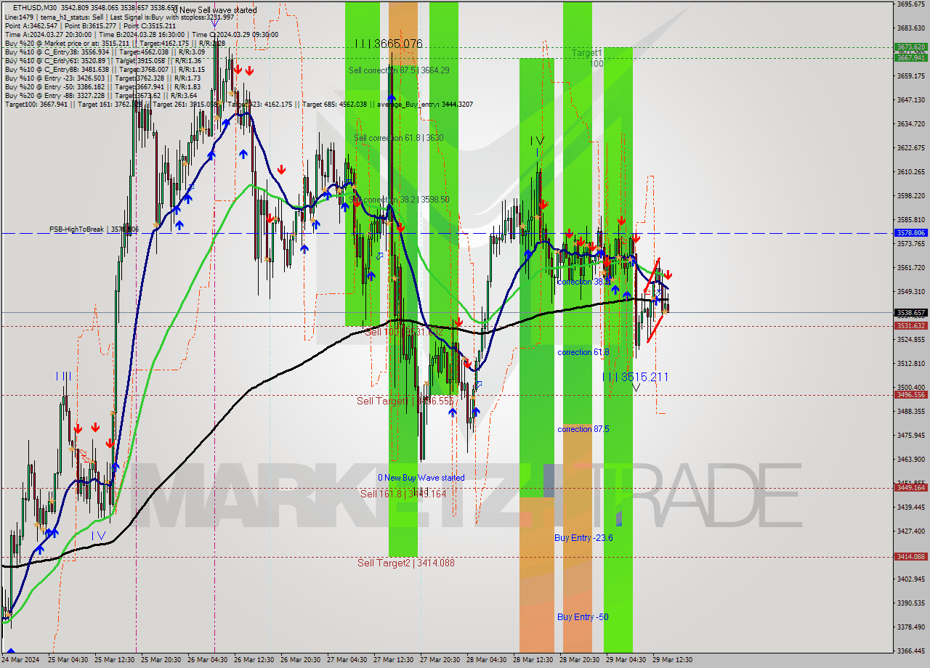The width and height of the screenshot is (930, 668).
Task: Select the 'Sell 161.8 | 3449.164' label
Action: click(403, 494)
